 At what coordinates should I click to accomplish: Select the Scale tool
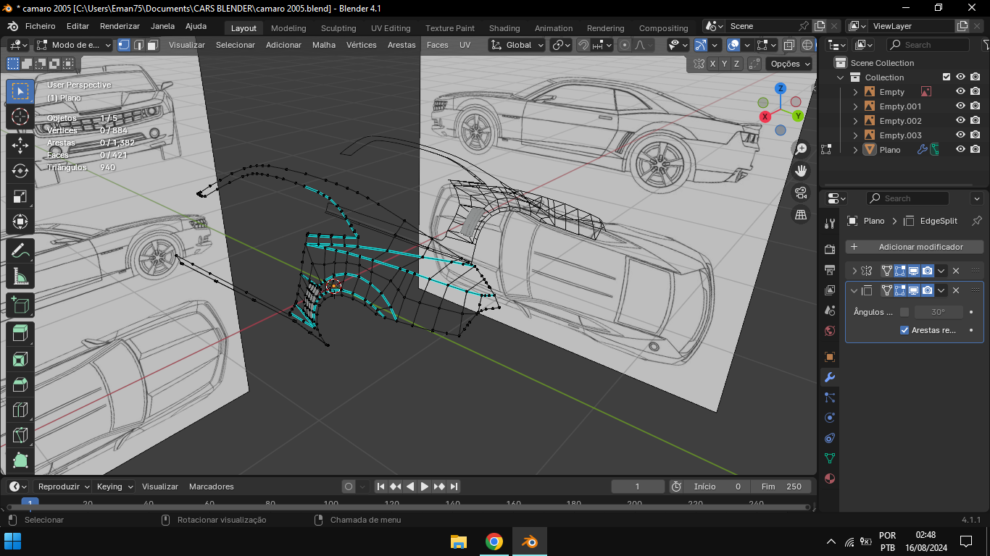click(x=20, y=197)
